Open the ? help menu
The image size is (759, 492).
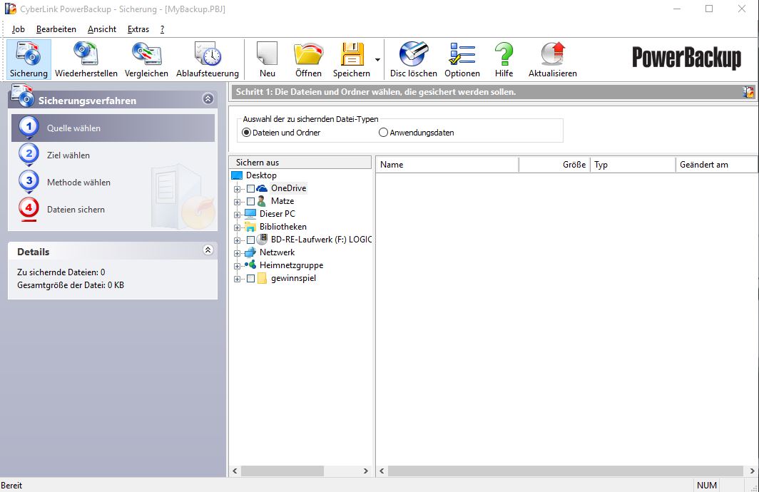(x=162, y=29)
